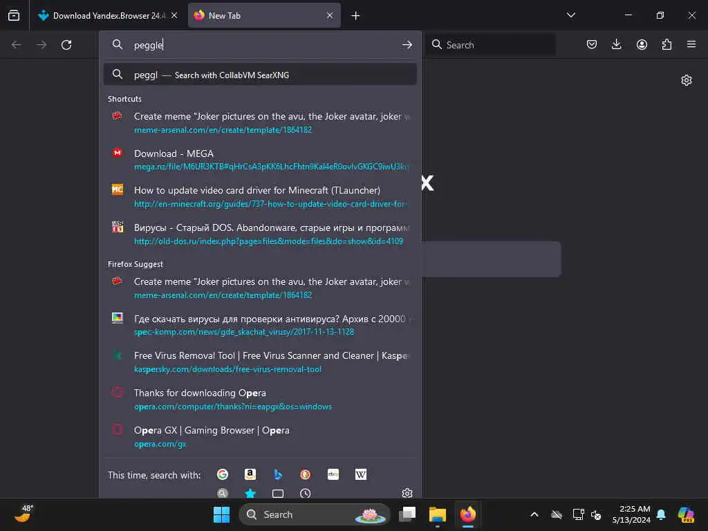Switch to the Download Yandex.Browser tab
Viewport: 708px width, 531px height.
(x=107, y=15)
